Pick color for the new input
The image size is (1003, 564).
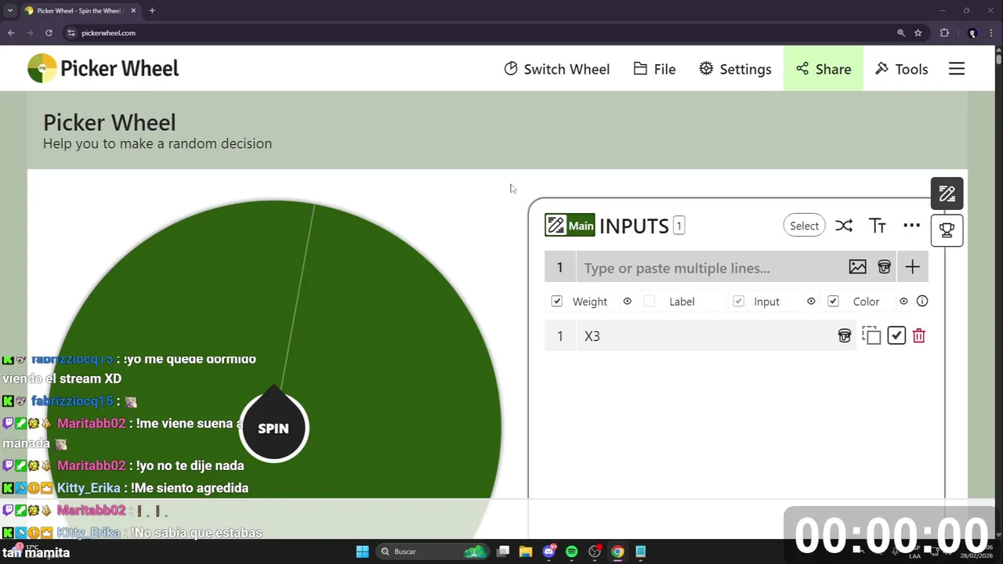pos(884,267)
